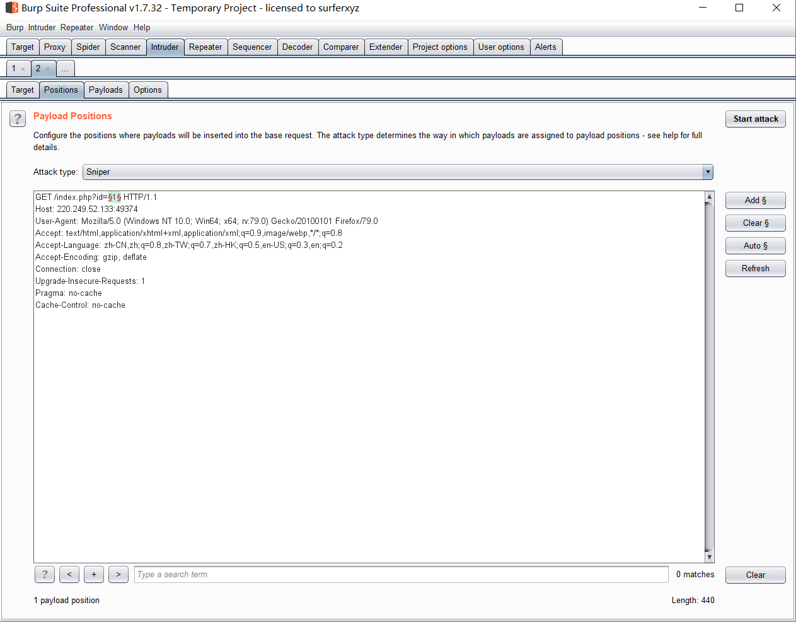Switch to the Spider tab

coord(88,47)
